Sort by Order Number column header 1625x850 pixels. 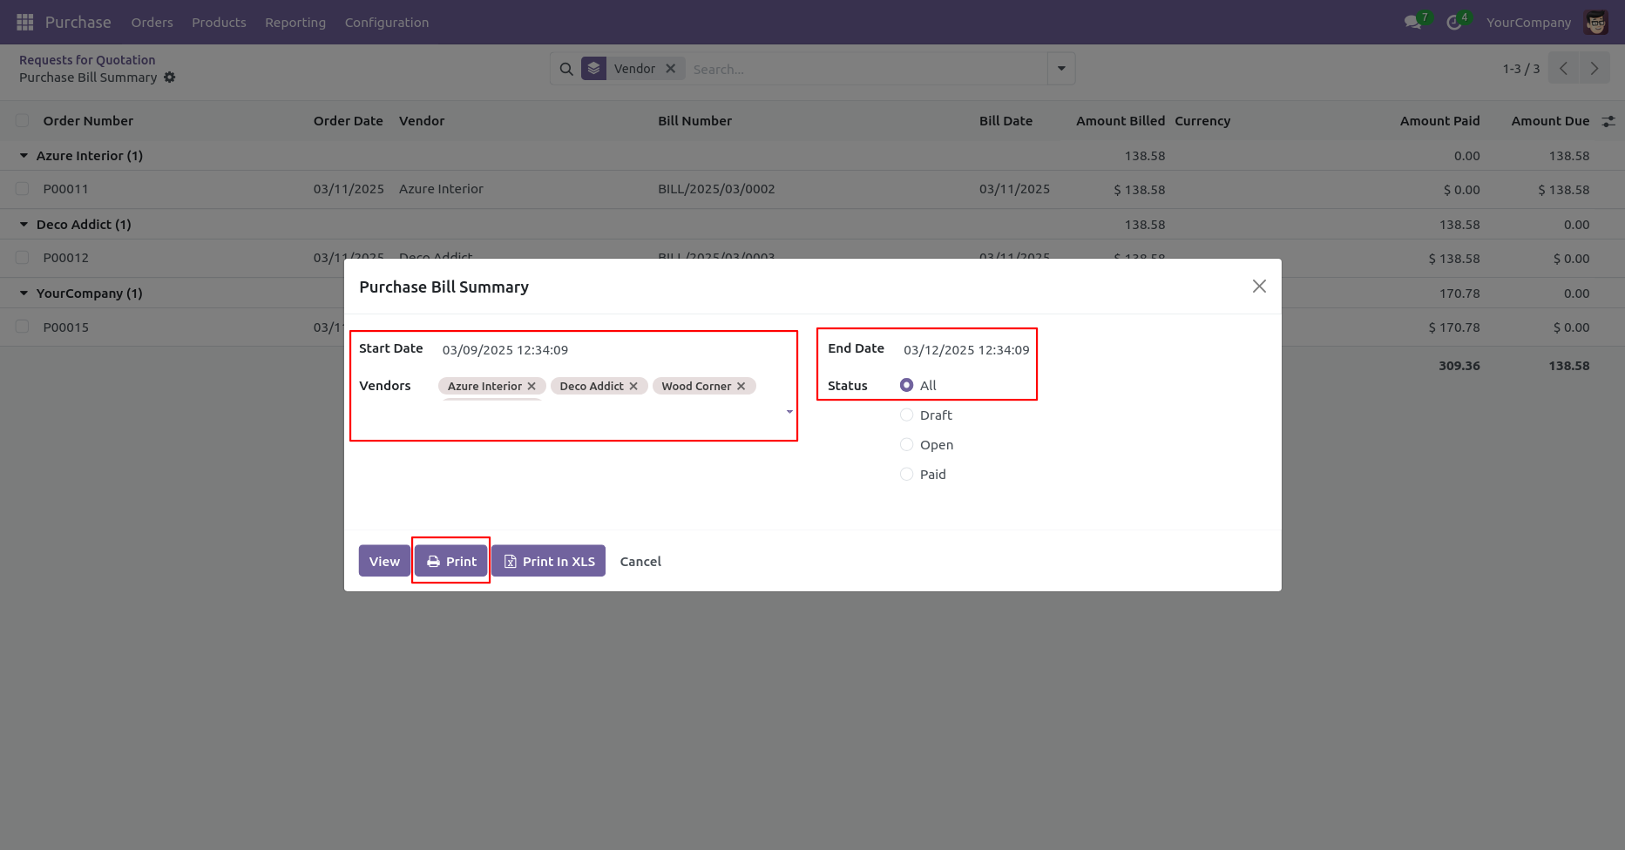(x=88, y=121)
